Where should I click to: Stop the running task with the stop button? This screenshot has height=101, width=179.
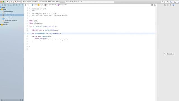11,2
